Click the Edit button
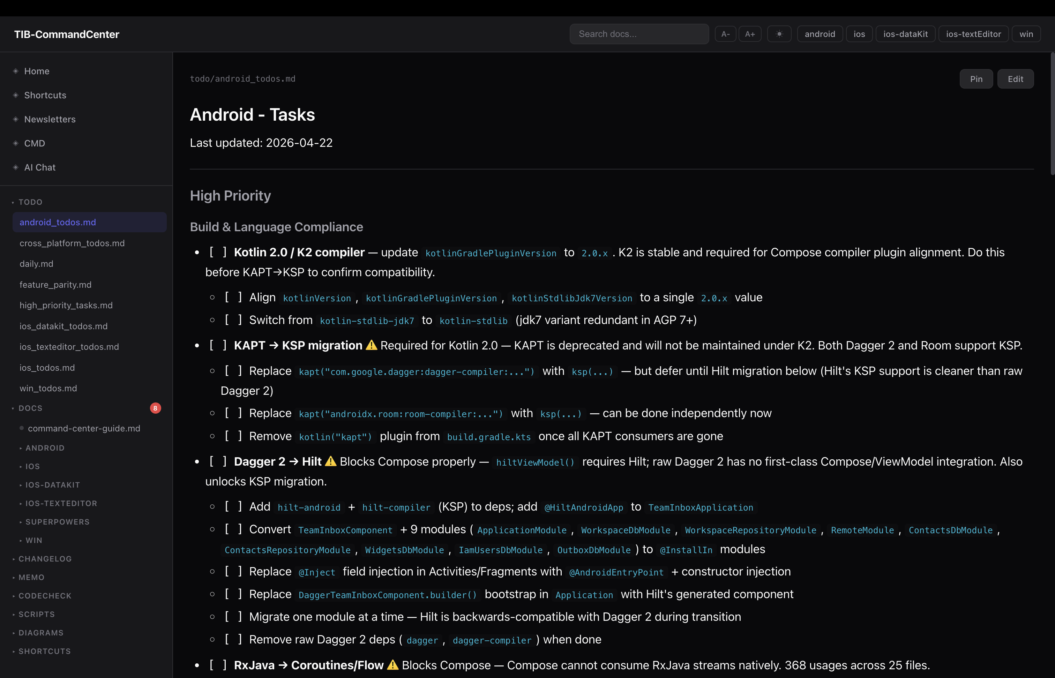 pos(1015,79)
